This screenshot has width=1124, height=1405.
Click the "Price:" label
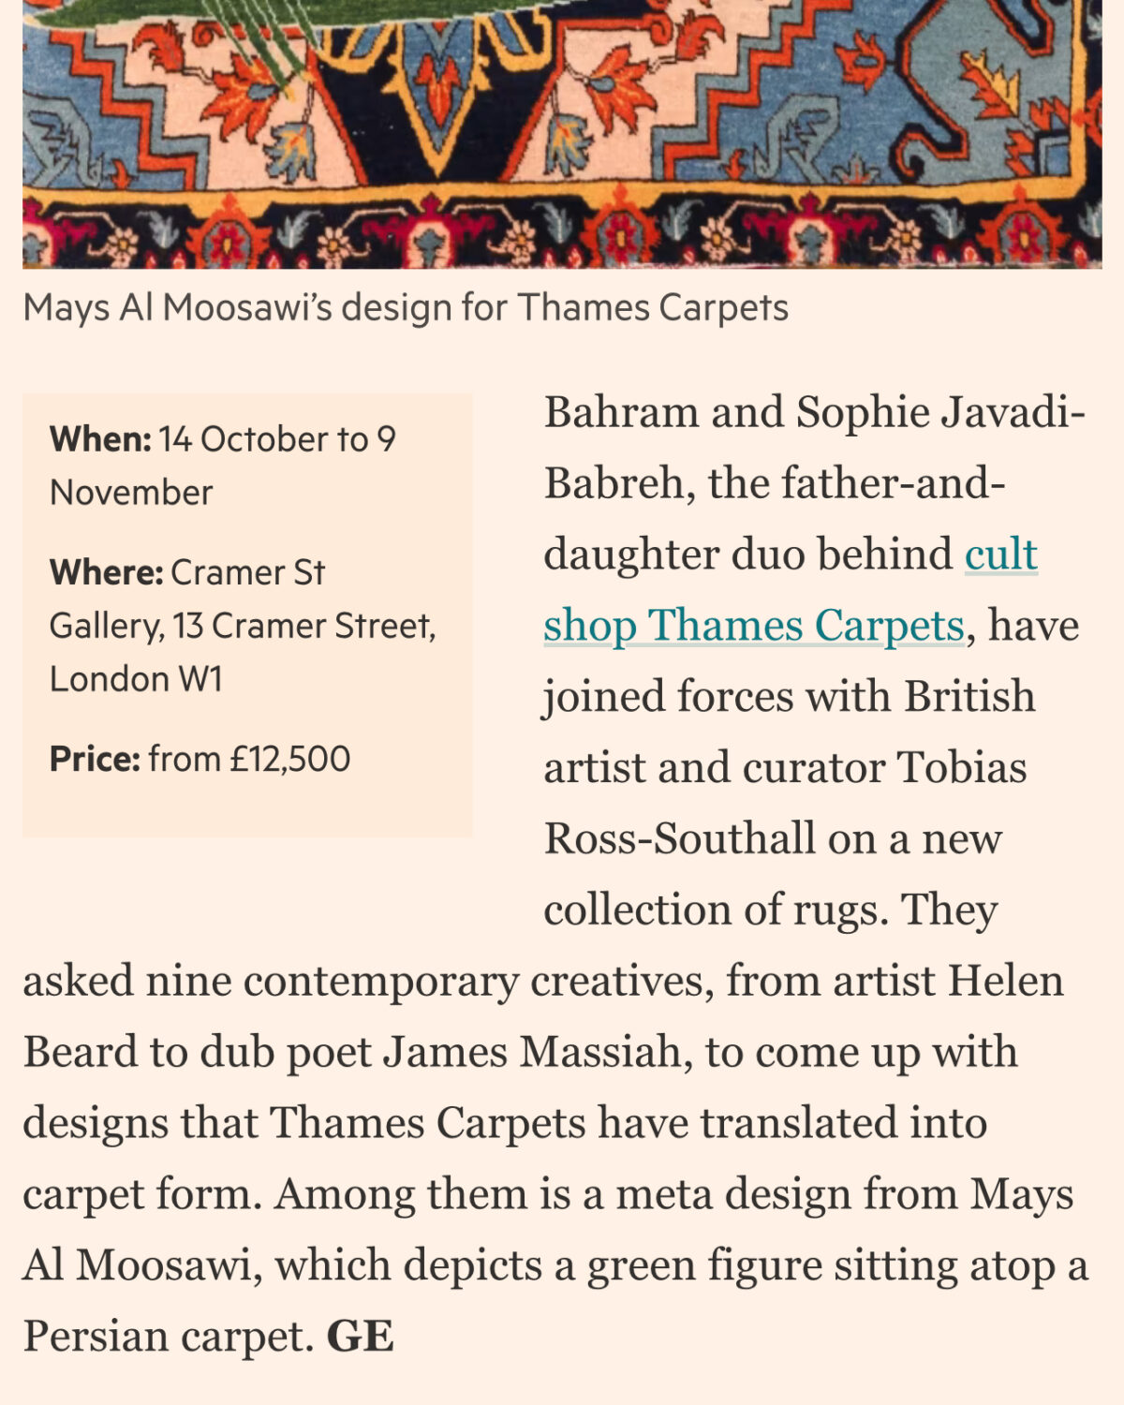coord(95,759)
